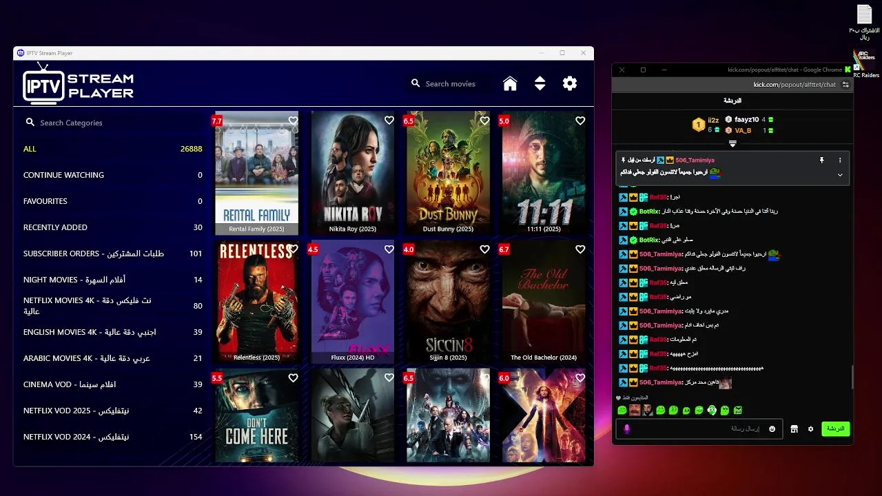The image size is (882, 496).
Task: Open the SUBSCRIBER ORDERS category
Action: [113, 254]
